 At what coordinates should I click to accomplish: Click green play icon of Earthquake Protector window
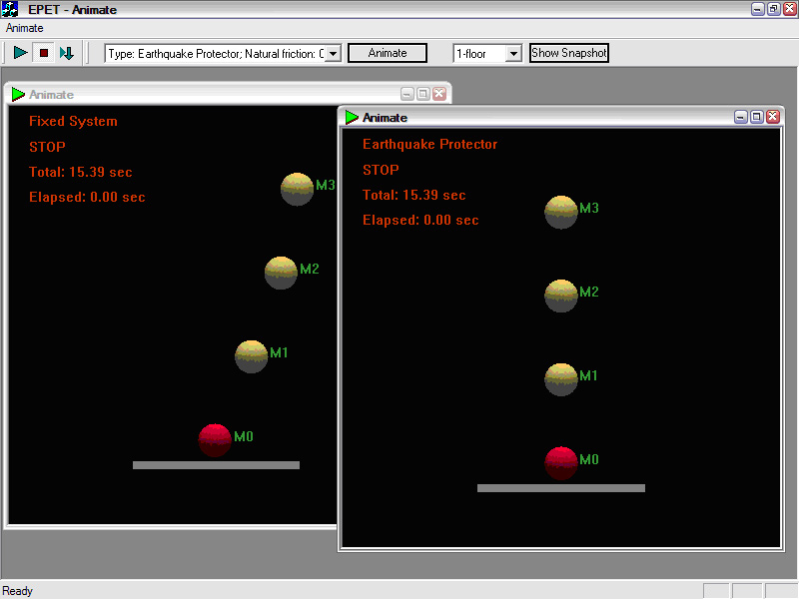pos(352,117)
